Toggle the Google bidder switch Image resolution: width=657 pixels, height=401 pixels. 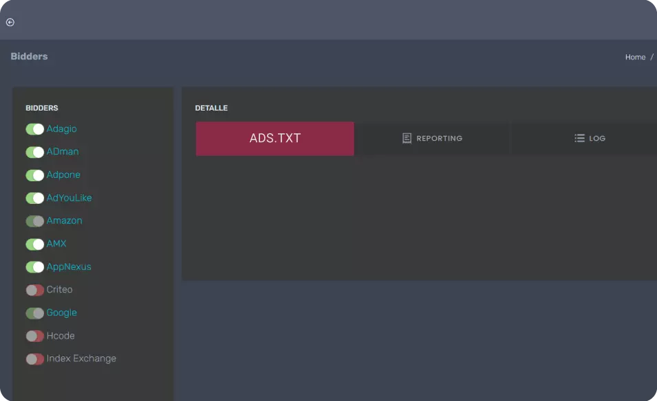click(34, 313)
